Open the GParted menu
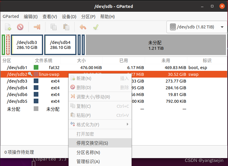Screen dimensions: 228x166 pos(11,16)
